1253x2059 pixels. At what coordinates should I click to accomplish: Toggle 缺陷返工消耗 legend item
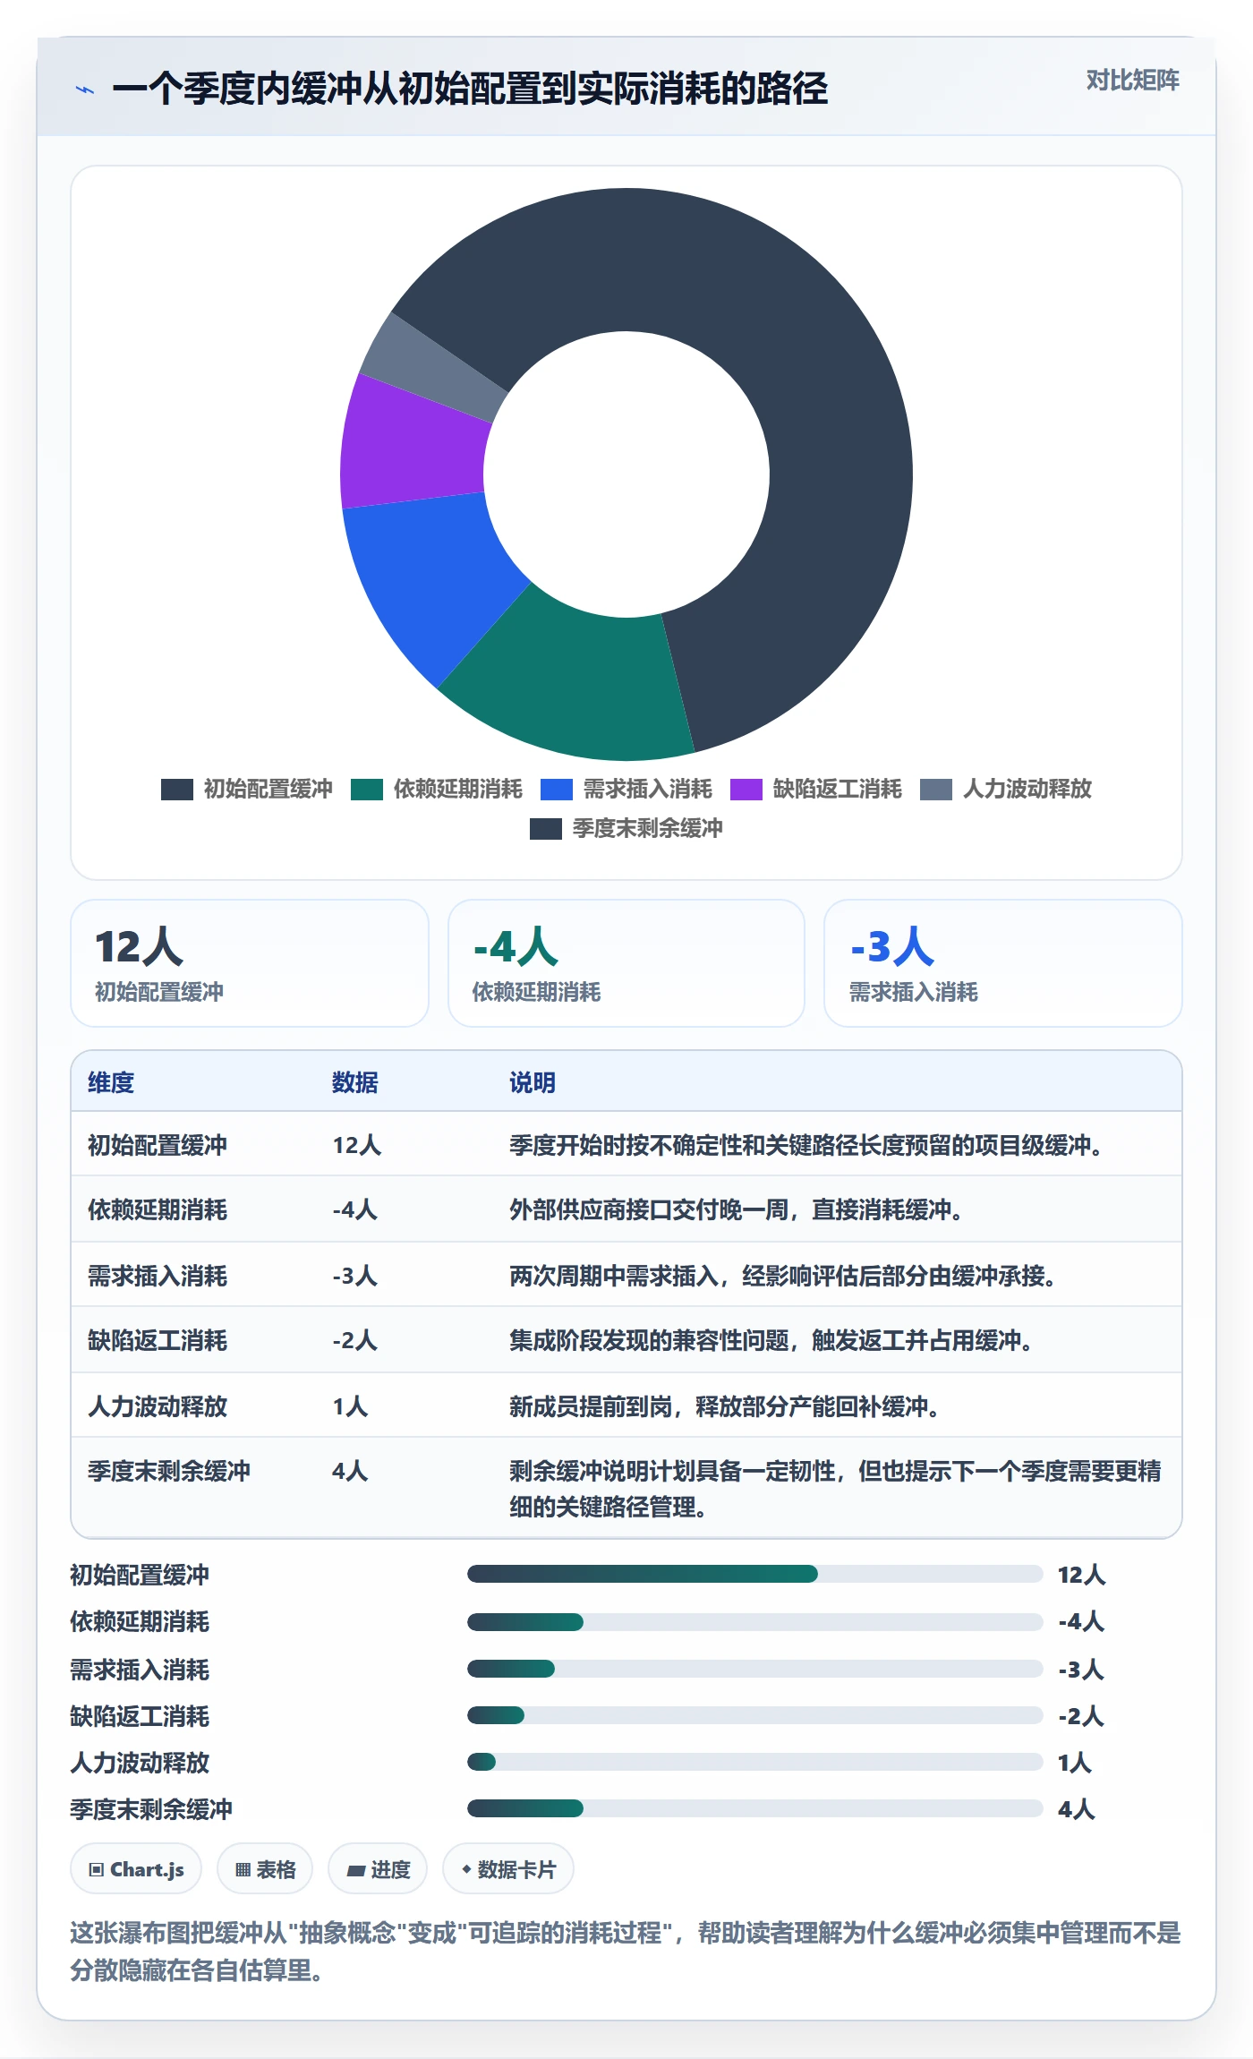816,789
